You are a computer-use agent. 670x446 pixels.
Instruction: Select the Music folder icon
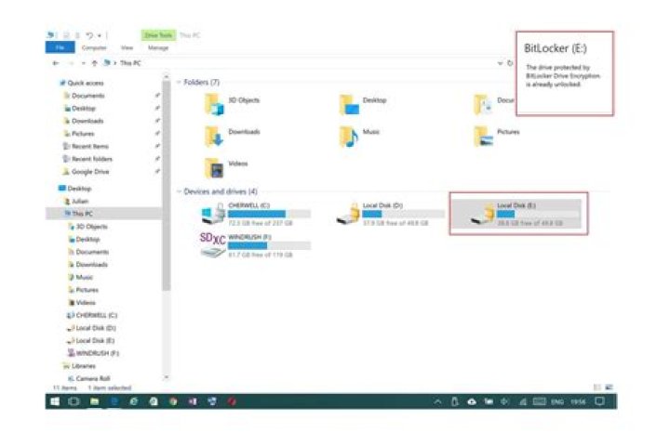(x=349, y=137)
